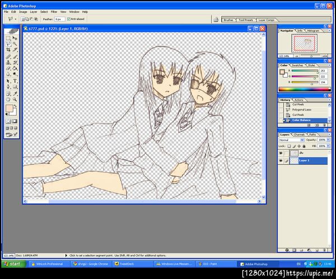Toggle the Anti-aliased checkbox

69,19
